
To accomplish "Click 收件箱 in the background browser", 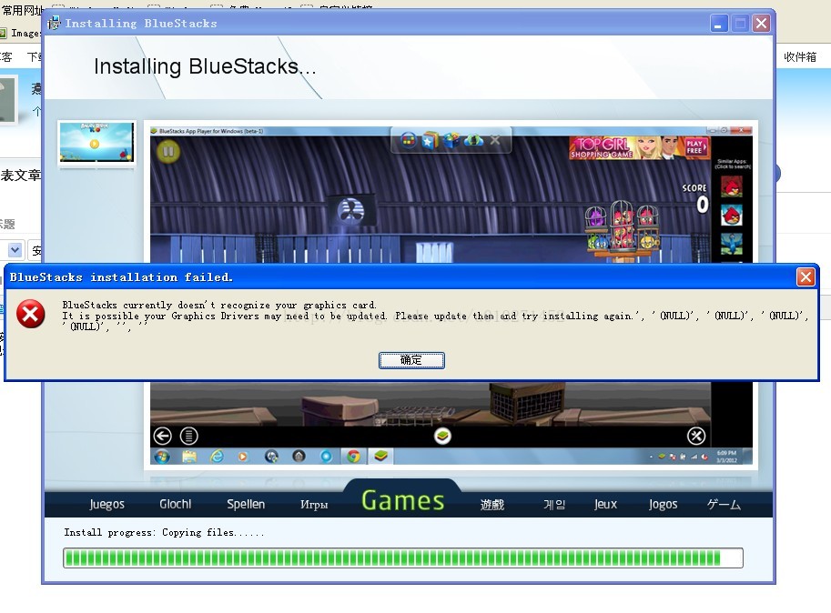I will [800, 56].
